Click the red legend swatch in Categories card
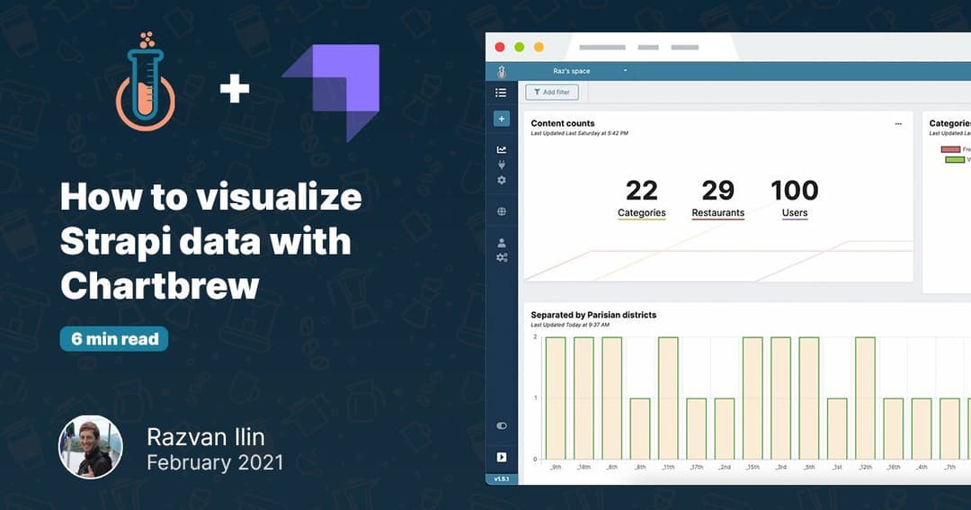The height and width of the screenshot is (510, 971). [950, 149]
